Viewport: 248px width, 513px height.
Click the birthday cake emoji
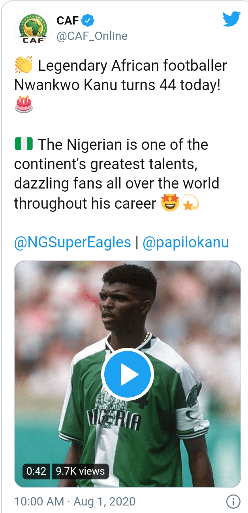pyautogui.click(x=24, y=105)
